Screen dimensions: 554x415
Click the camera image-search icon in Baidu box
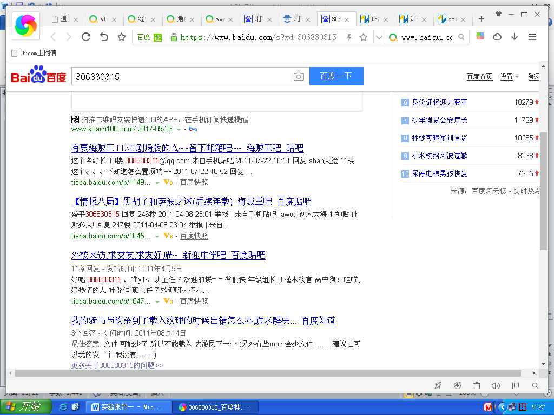(299, 76)
